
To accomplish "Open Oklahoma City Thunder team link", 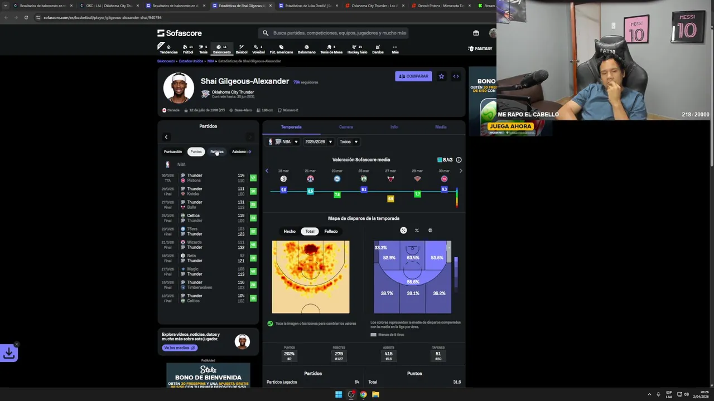I will 233,92.
